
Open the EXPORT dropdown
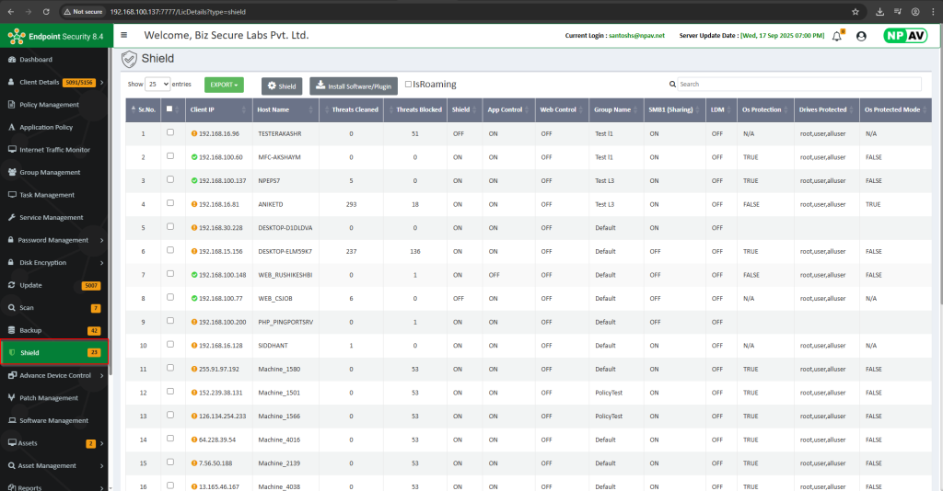[x=224, y=85]
